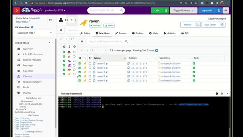Click the green task status icon for raven-3

(194, 76)
